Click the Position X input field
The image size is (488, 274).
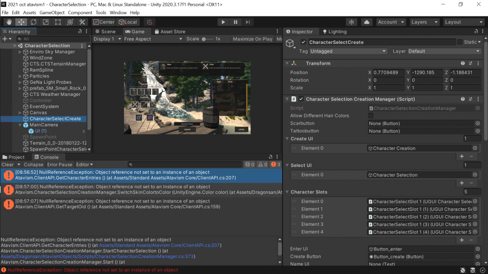pos(388,73)
